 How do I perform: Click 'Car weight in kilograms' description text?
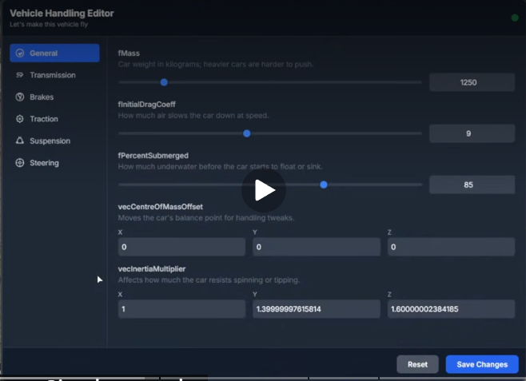[x=216, y=65]
